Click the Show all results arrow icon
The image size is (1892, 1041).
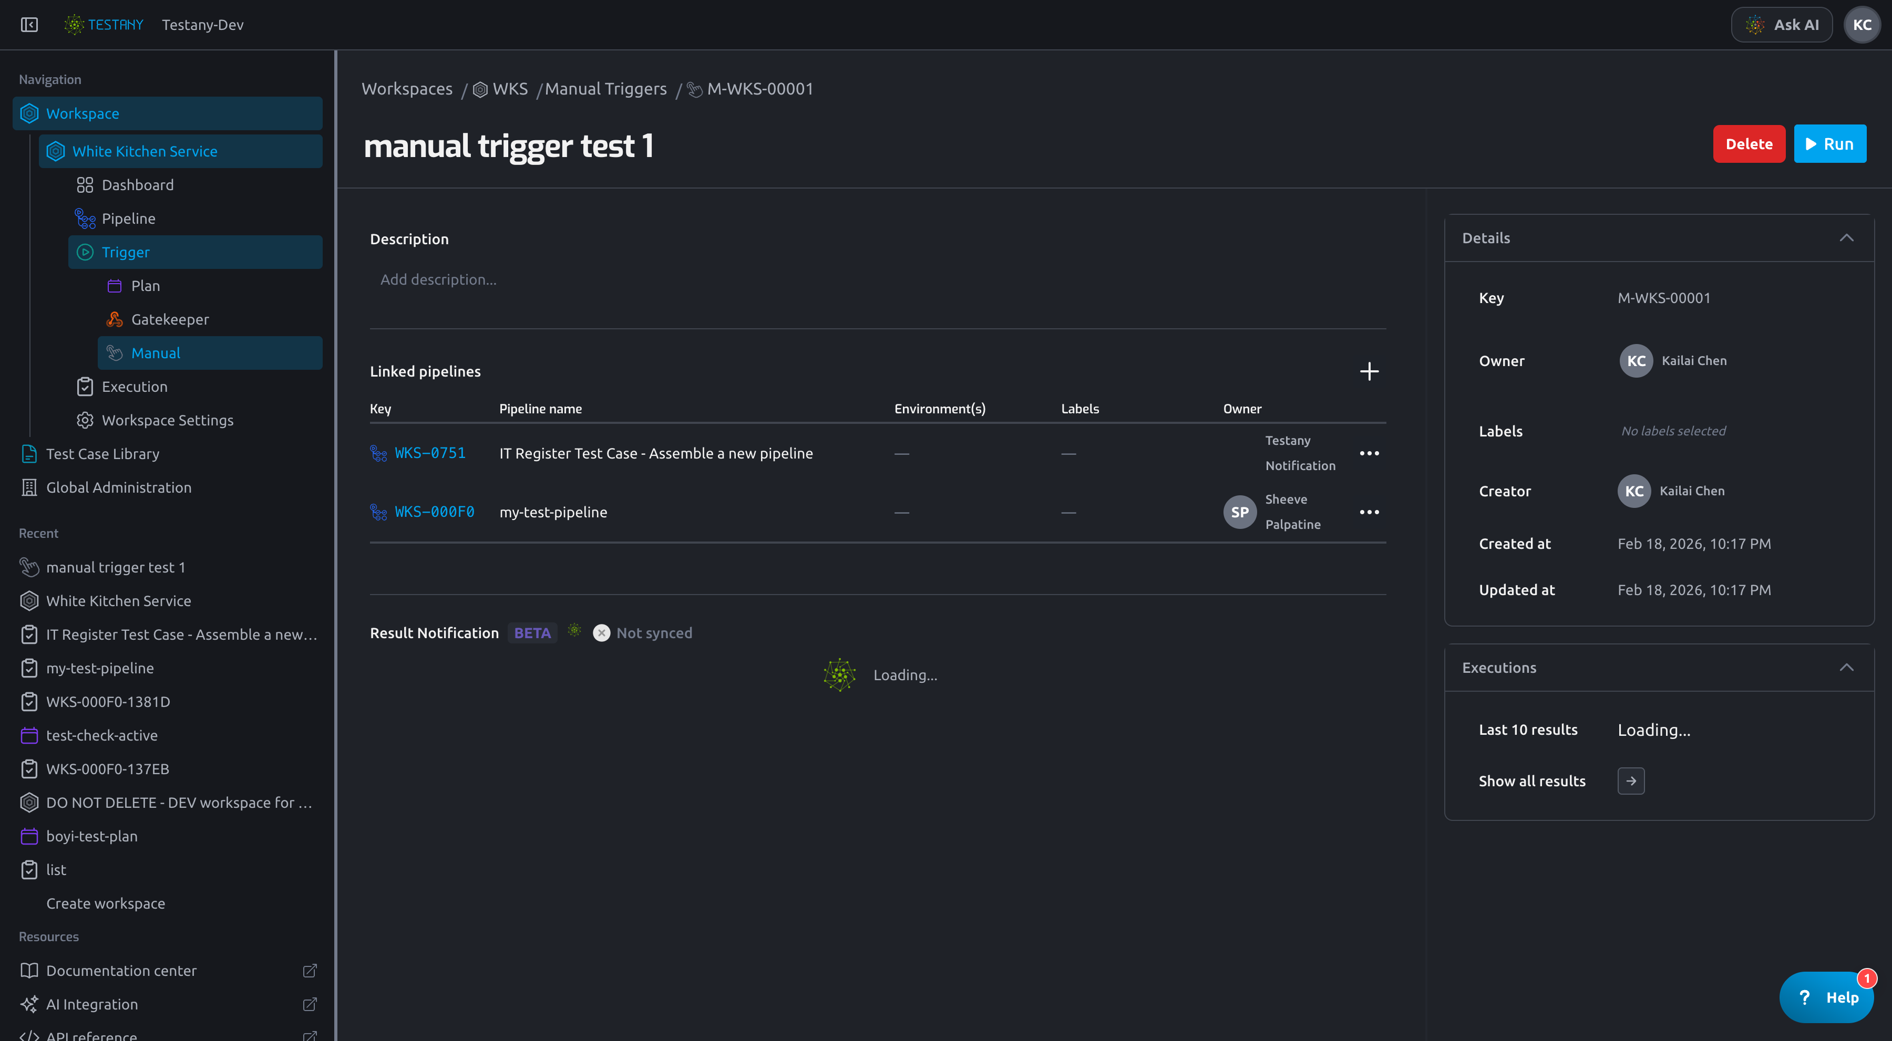pyautogui.click(x=1630, y=781)
